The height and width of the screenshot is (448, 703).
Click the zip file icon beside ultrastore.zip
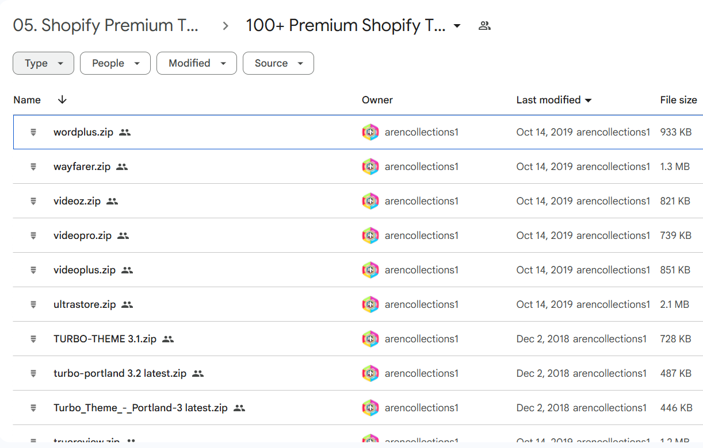pos(33,304)
